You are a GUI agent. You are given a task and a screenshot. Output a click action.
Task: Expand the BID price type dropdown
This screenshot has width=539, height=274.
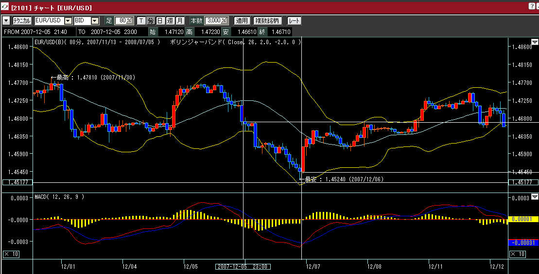95,21
